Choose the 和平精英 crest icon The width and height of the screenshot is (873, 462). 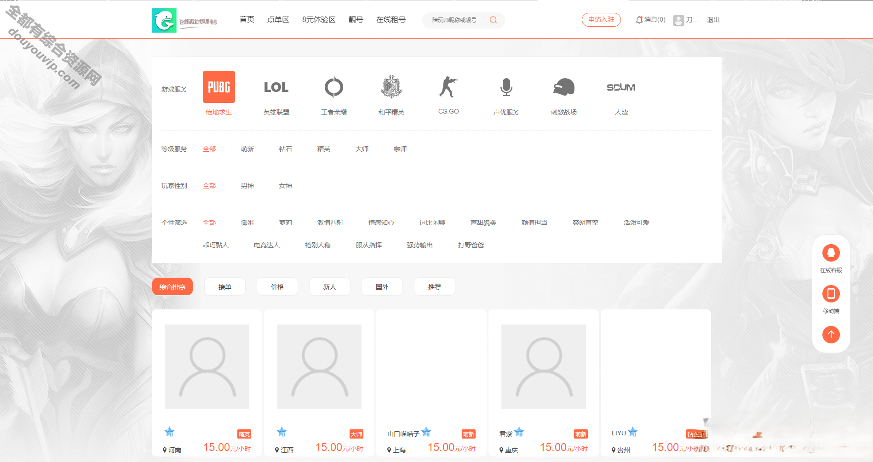pos(391,87)
